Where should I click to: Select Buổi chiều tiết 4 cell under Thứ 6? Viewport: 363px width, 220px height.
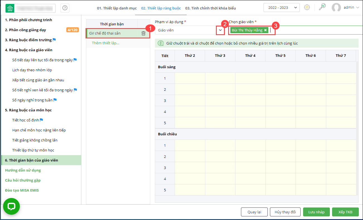311,179
